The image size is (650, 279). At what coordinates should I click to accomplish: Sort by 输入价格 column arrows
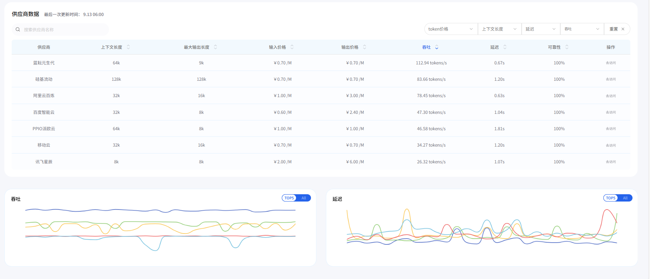click(x=292, y=47)
